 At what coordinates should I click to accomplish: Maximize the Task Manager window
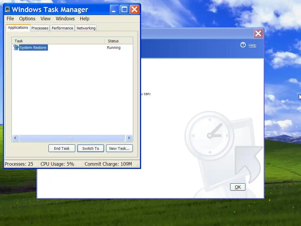pos(124,9)
